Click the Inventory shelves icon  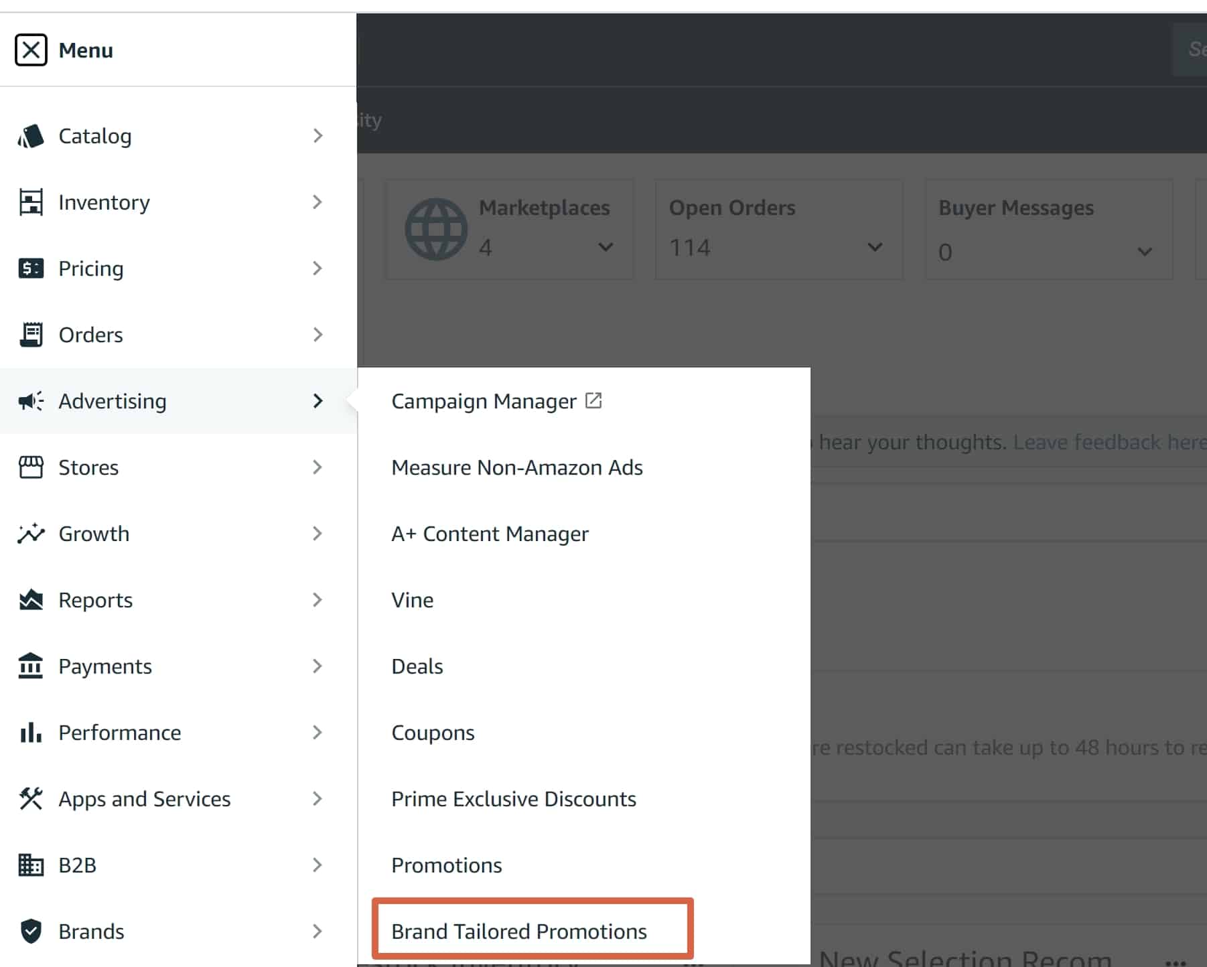pyautogui.click(x=31, y=202)
